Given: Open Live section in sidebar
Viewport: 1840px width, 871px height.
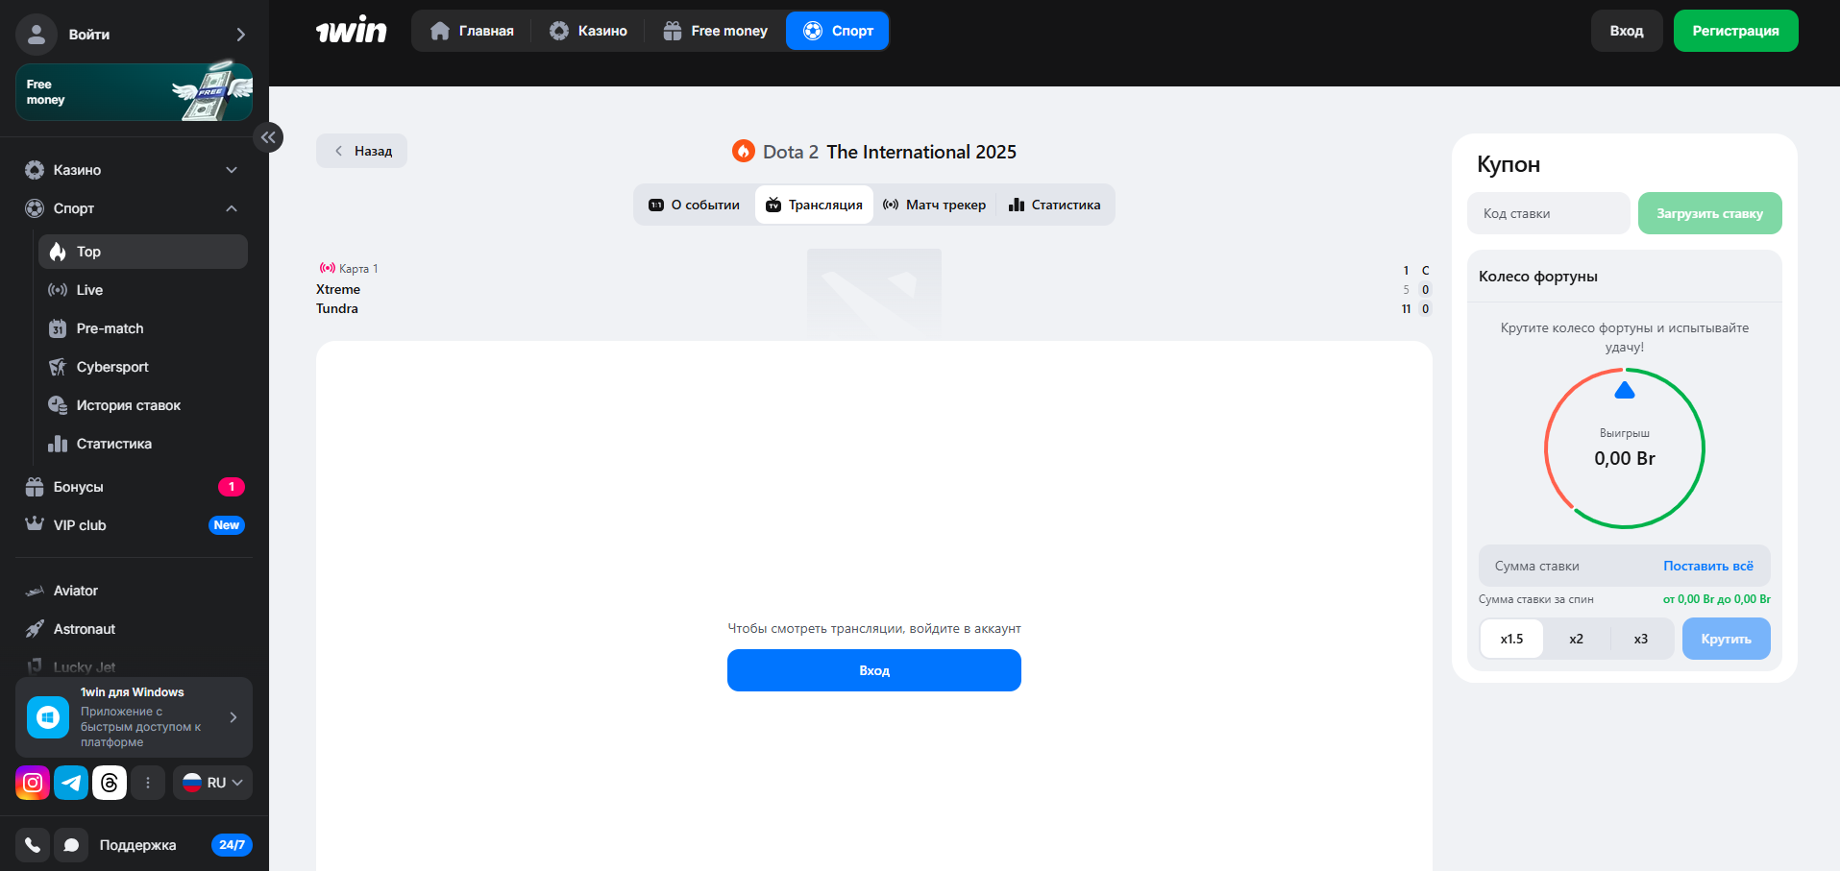Looking at the screenshot, I should point(143,290).
